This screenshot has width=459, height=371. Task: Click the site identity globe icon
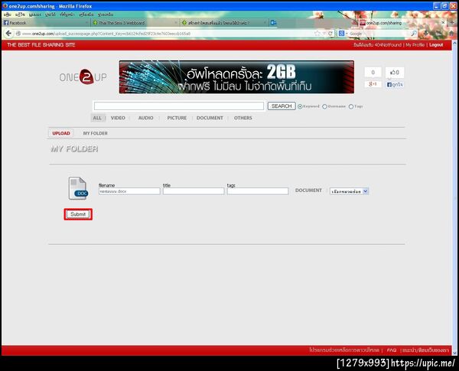pyautogui.click(x=18, y=34)
